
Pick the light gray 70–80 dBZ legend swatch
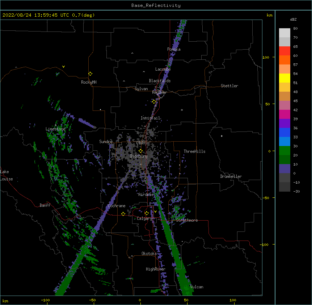284,33
